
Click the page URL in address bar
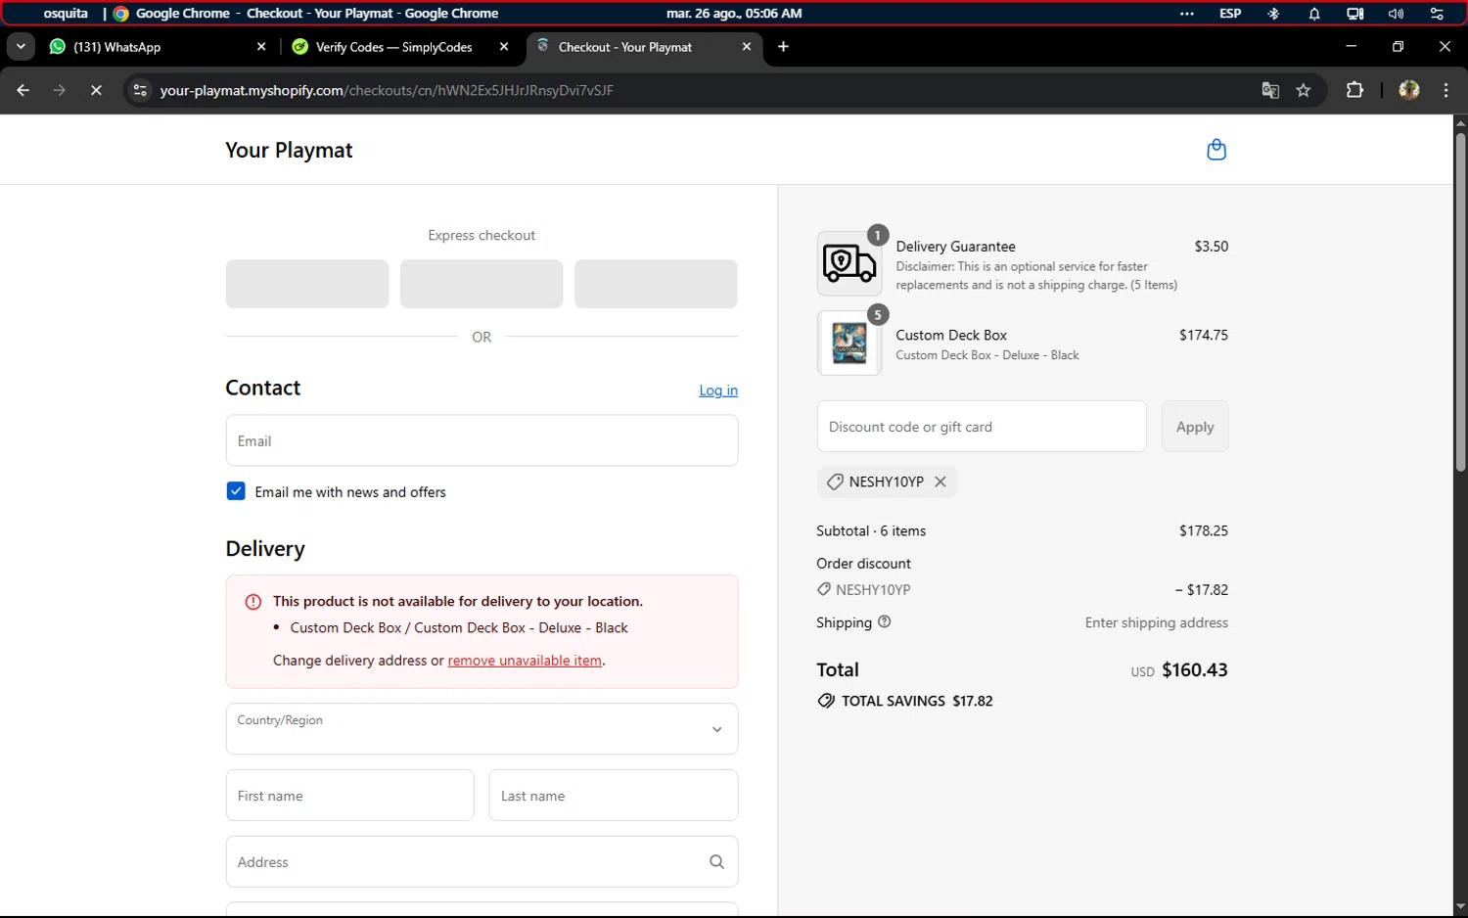point(387,90)
